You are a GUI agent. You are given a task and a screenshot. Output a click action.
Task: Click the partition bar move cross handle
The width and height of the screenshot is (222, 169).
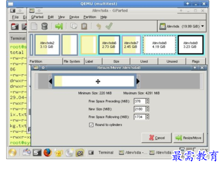click(98, 81)
